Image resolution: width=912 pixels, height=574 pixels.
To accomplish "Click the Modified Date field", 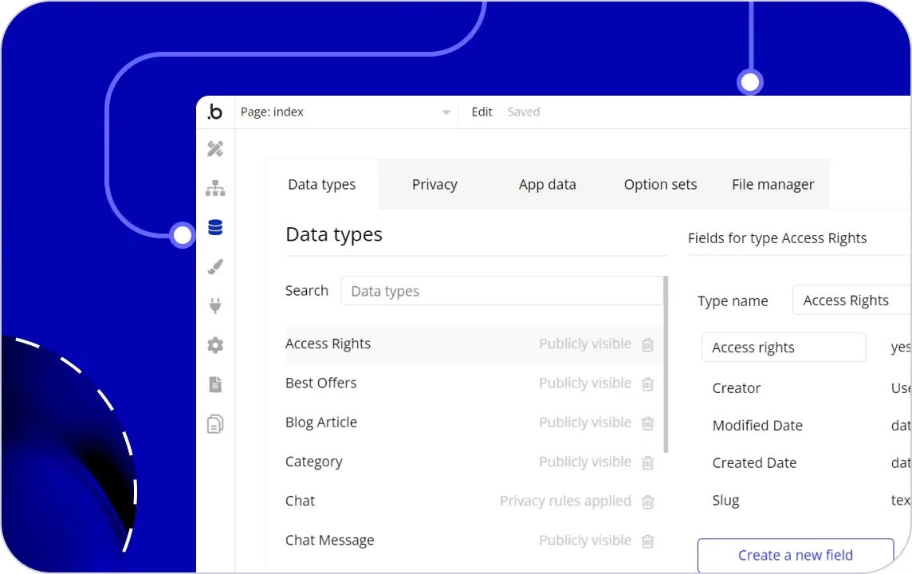I will [757, 425].
